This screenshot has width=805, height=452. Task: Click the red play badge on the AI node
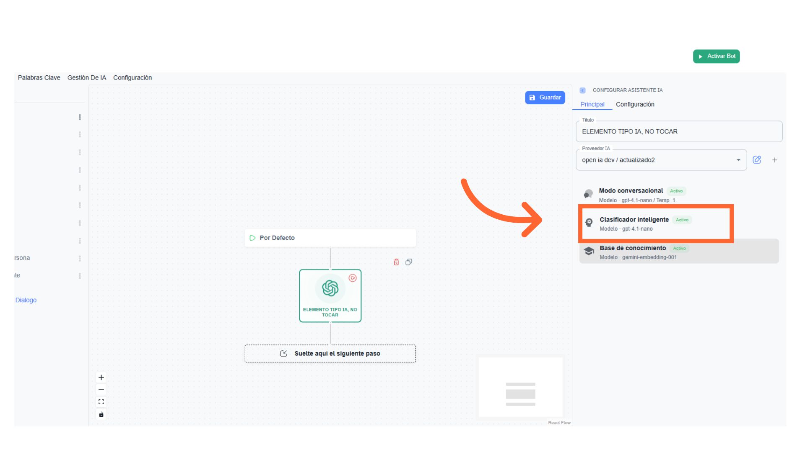pyautogui.click(x=353, y=278)
